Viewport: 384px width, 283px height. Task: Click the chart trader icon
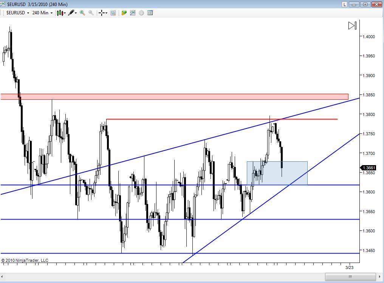click(124, 13)
